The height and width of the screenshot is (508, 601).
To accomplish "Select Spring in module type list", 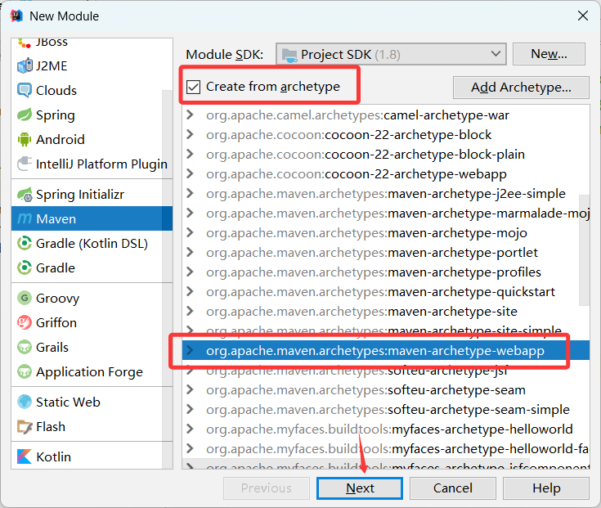I will pyautogui.click(x=92, y=115).
